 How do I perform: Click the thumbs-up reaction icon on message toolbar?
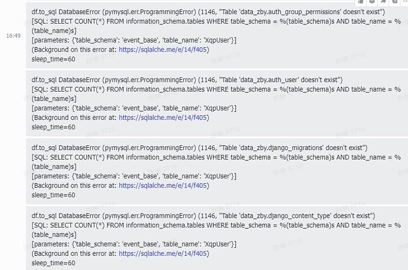coord(361,2)
